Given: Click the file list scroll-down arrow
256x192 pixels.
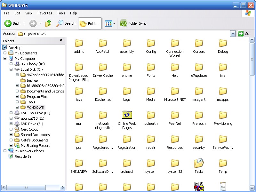Looking at the screenshot, I should tap(252, 188).
